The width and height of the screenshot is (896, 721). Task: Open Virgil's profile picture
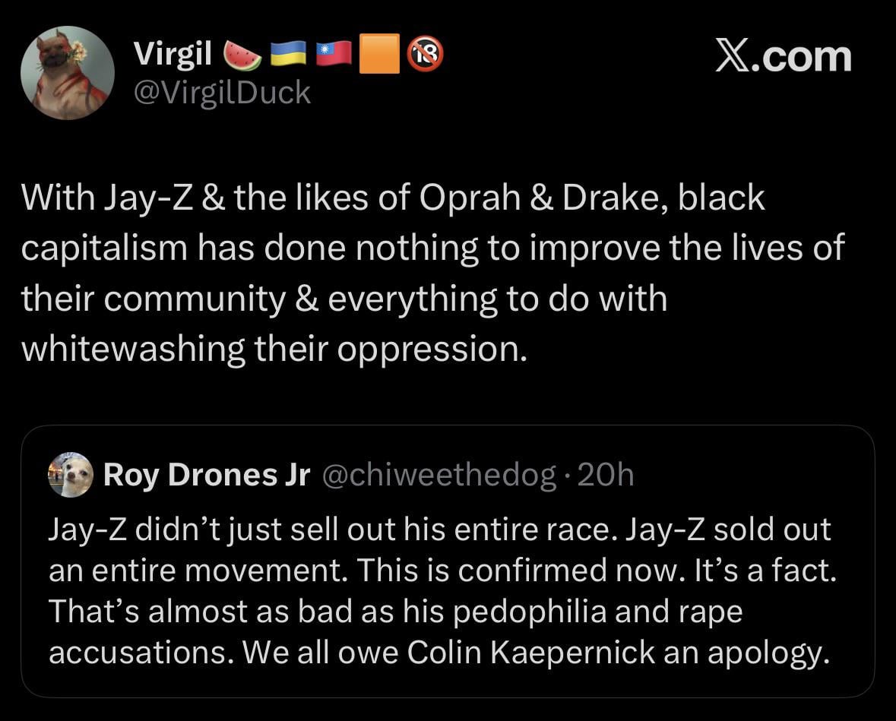[x=67, y=74]
